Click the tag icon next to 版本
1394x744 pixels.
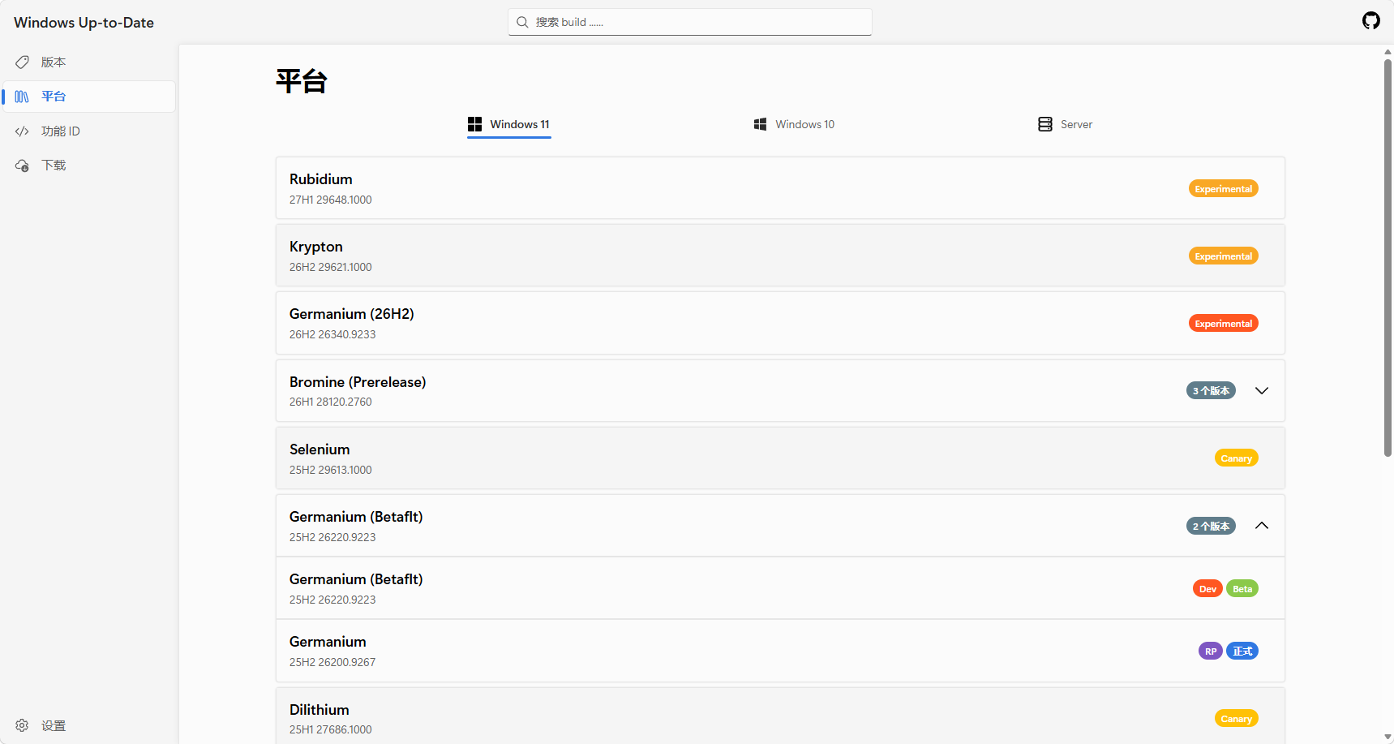click(22, 62)
